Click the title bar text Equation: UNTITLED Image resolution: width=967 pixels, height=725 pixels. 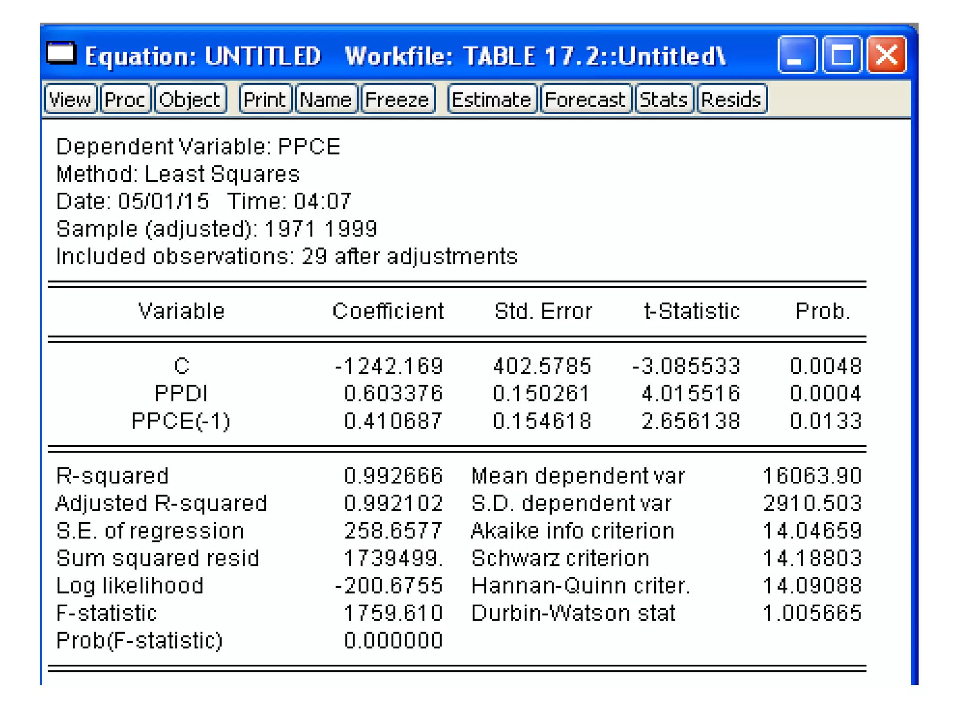click(x=203, y=56)
